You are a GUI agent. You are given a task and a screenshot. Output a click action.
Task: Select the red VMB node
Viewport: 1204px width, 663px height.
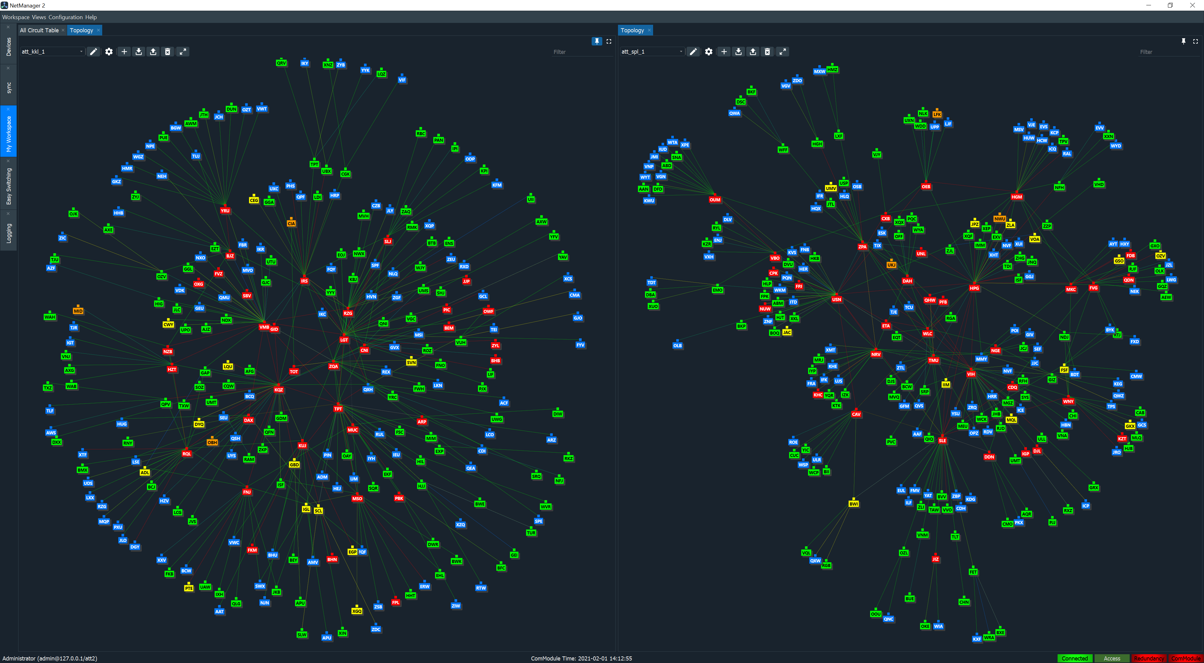[x=264, y=327]
